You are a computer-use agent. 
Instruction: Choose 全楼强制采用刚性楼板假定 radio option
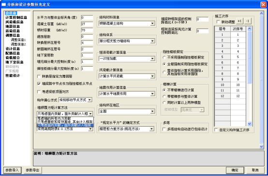pos(164,64)
